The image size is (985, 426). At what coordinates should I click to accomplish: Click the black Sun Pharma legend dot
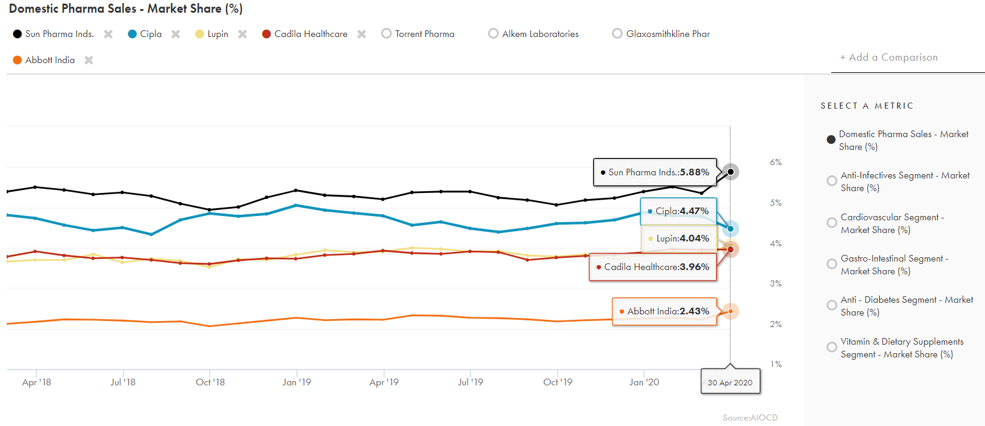coord(18,34)
